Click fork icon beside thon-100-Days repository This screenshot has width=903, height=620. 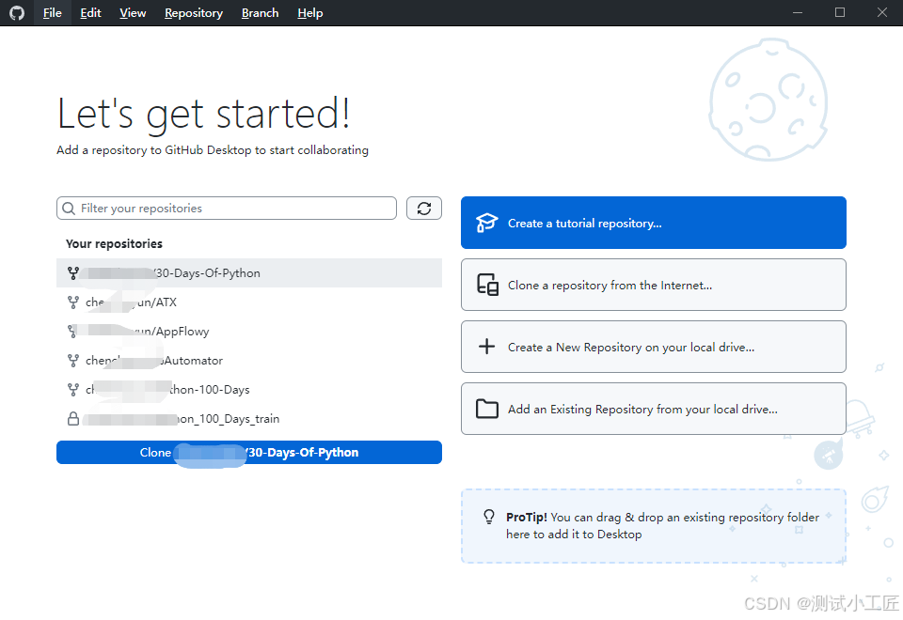coord(73,389)
